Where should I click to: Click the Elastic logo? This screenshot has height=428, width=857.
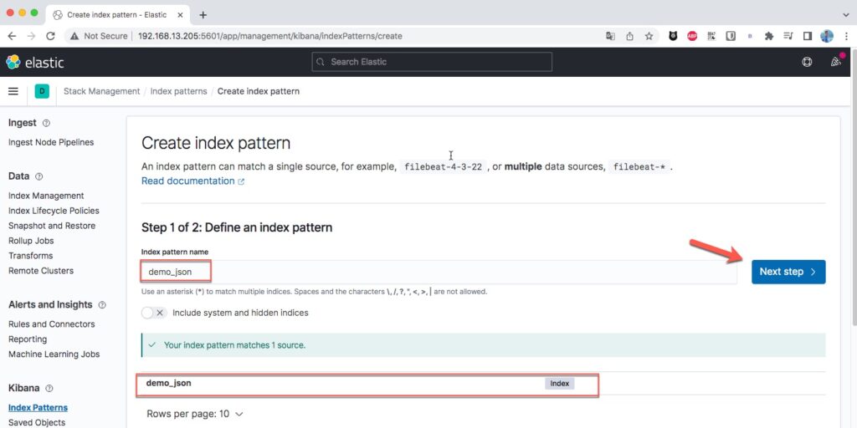35,62
